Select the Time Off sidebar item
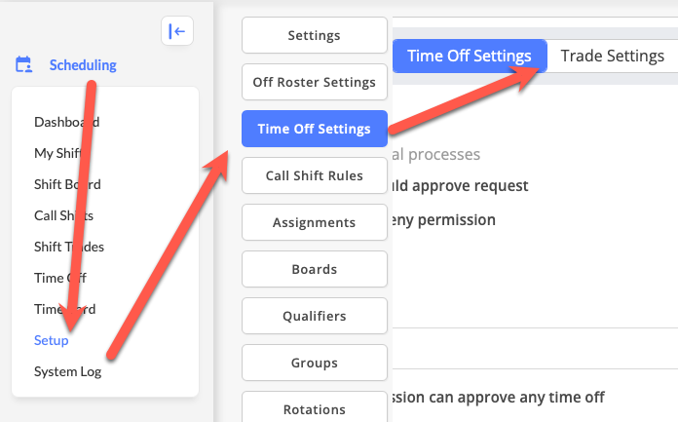 [59, 278]
